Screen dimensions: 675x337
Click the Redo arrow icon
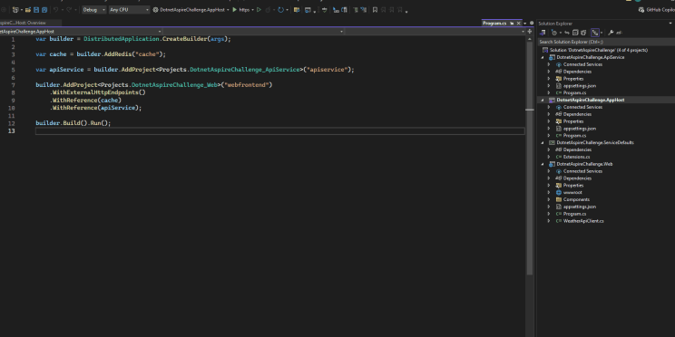pos(69,10)
